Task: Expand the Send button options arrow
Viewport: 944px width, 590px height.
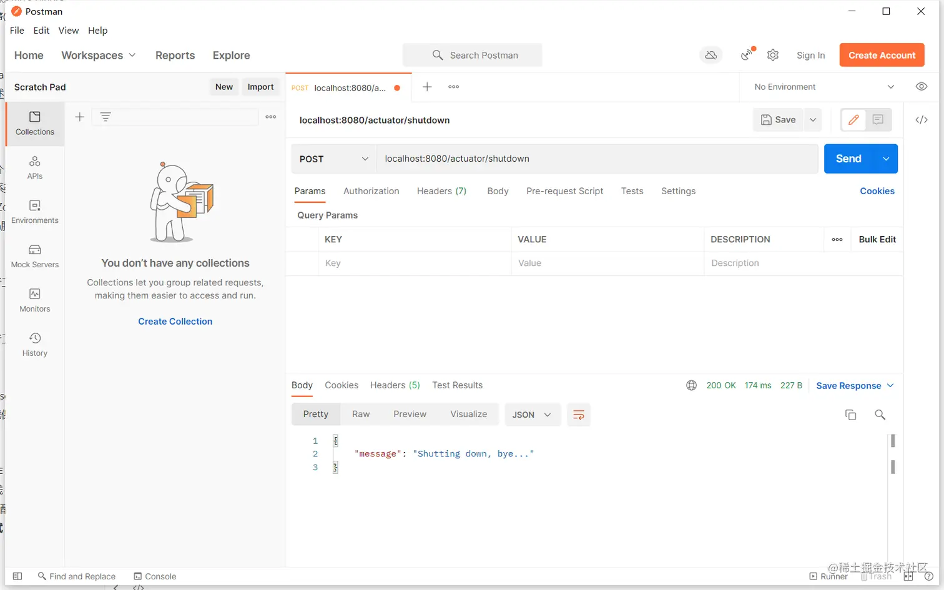Action: [886, 159]
